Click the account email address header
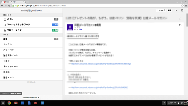The height and width of the screenshot is (106, 188). click(31, 11)
